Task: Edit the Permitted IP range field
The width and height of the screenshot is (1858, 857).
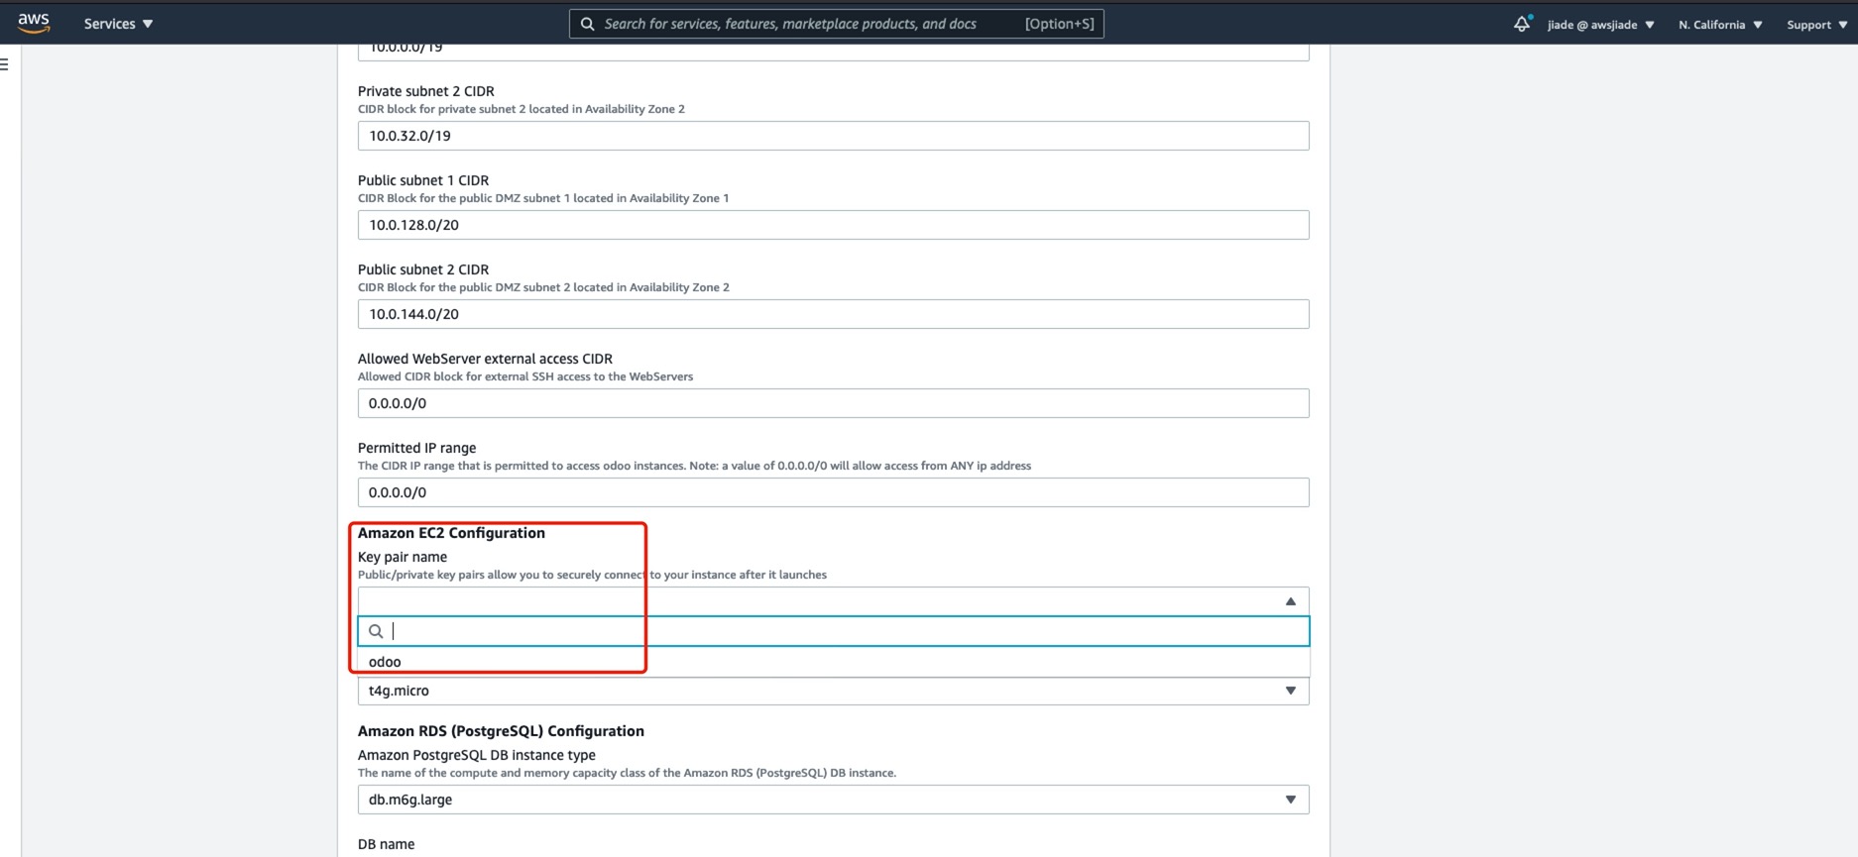Action: [833, 492]
